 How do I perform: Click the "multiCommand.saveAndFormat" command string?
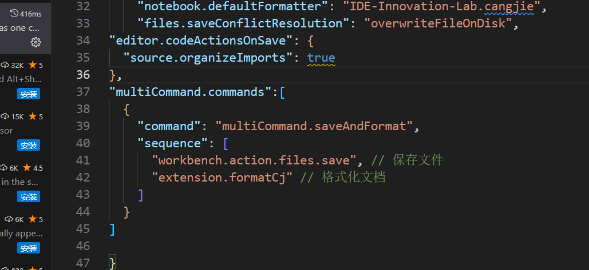coord(314,126)
